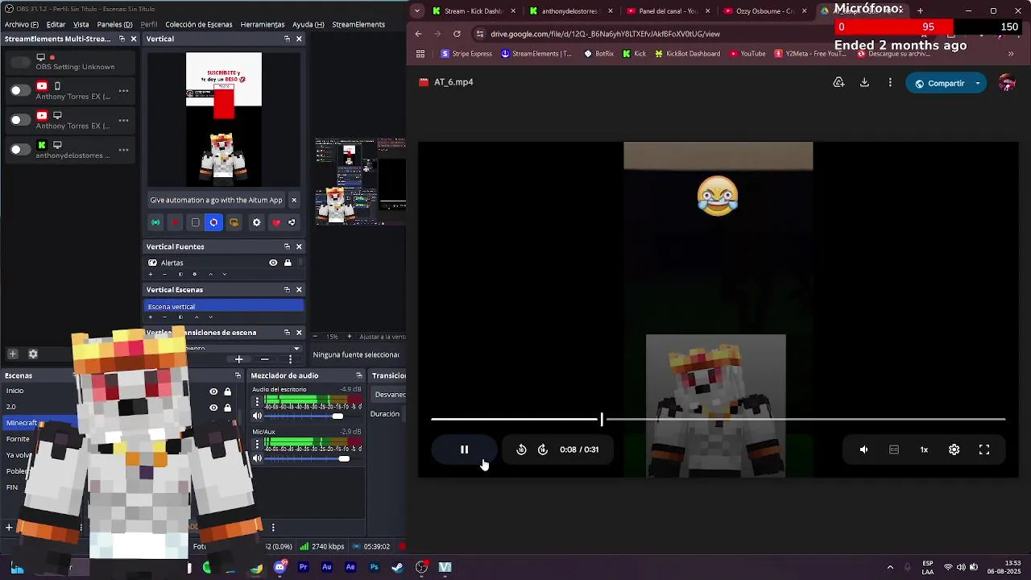Click Add shortcut to Drive icon

point(838,82)
